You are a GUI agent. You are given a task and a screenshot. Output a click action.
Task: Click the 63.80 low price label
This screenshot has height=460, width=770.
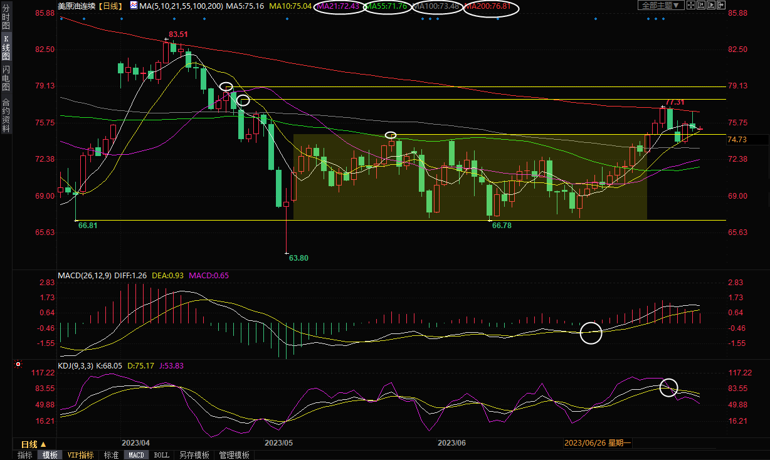(298, 258)
